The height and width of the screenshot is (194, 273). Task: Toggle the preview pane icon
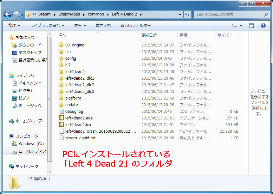coord(251,26)
